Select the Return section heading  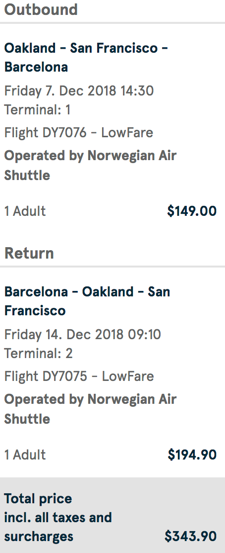tap(29, 253)
